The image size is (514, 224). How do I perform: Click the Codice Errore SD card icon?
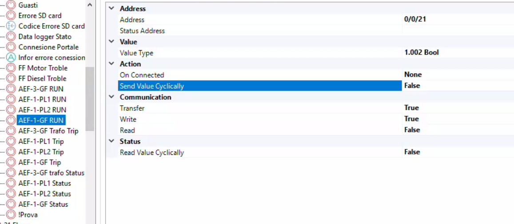click(x=11, y=26)
